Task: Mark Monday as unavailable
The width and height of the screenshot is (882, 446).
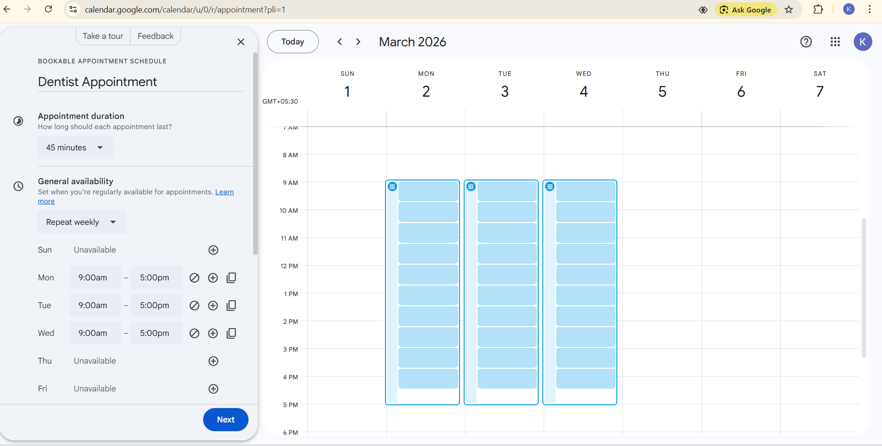Action: coord(194,278)
